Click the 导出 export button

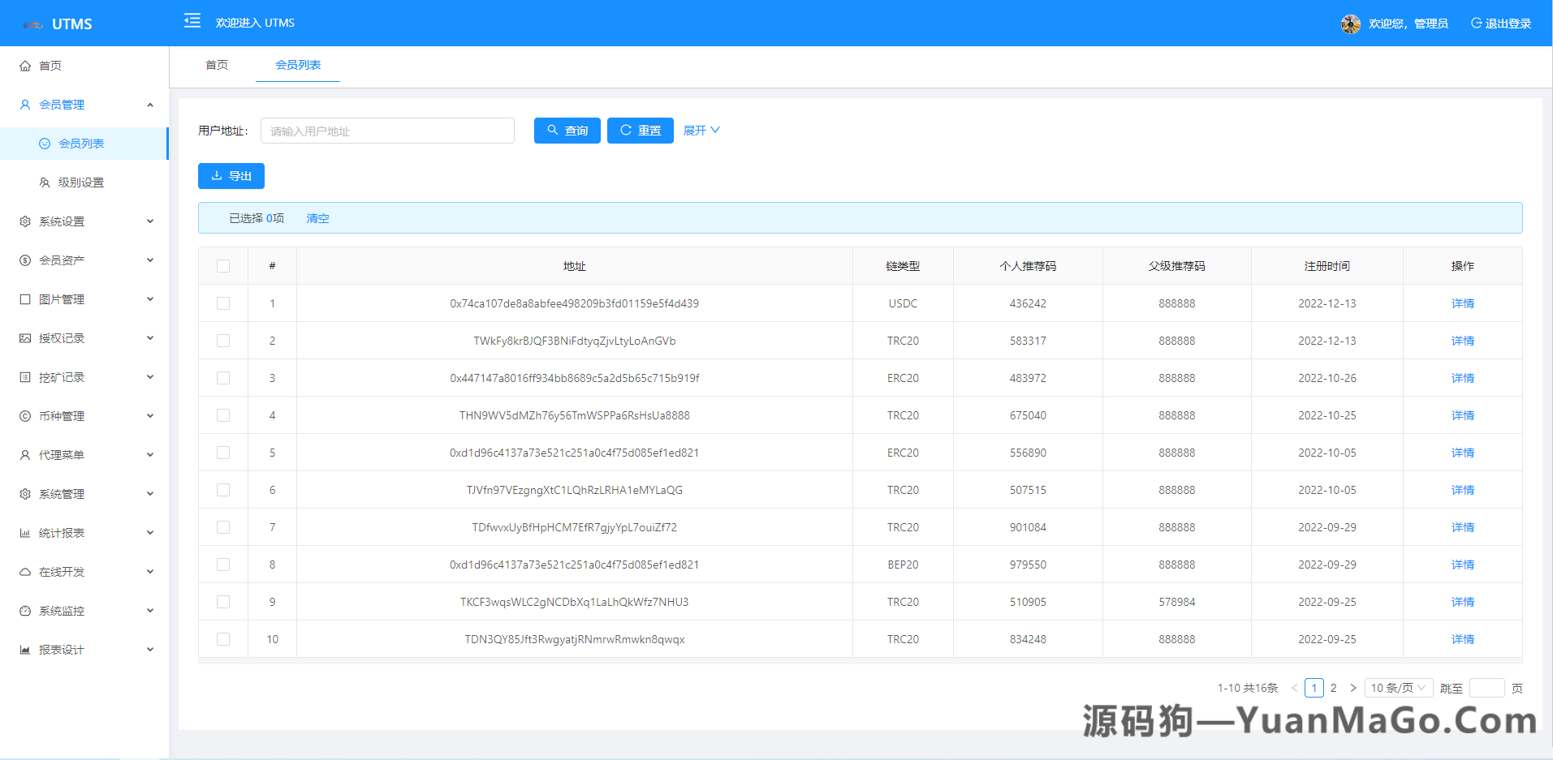pos(231,175)
